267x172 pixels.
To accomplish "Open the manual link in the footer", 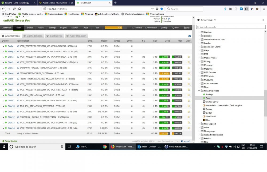I will pos(187,141).
